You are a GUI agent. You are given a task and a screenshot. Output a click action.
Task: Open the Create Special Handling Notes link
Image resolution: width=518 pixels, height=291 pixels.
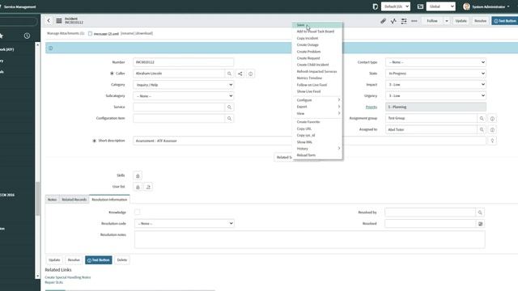pos(68,277)
